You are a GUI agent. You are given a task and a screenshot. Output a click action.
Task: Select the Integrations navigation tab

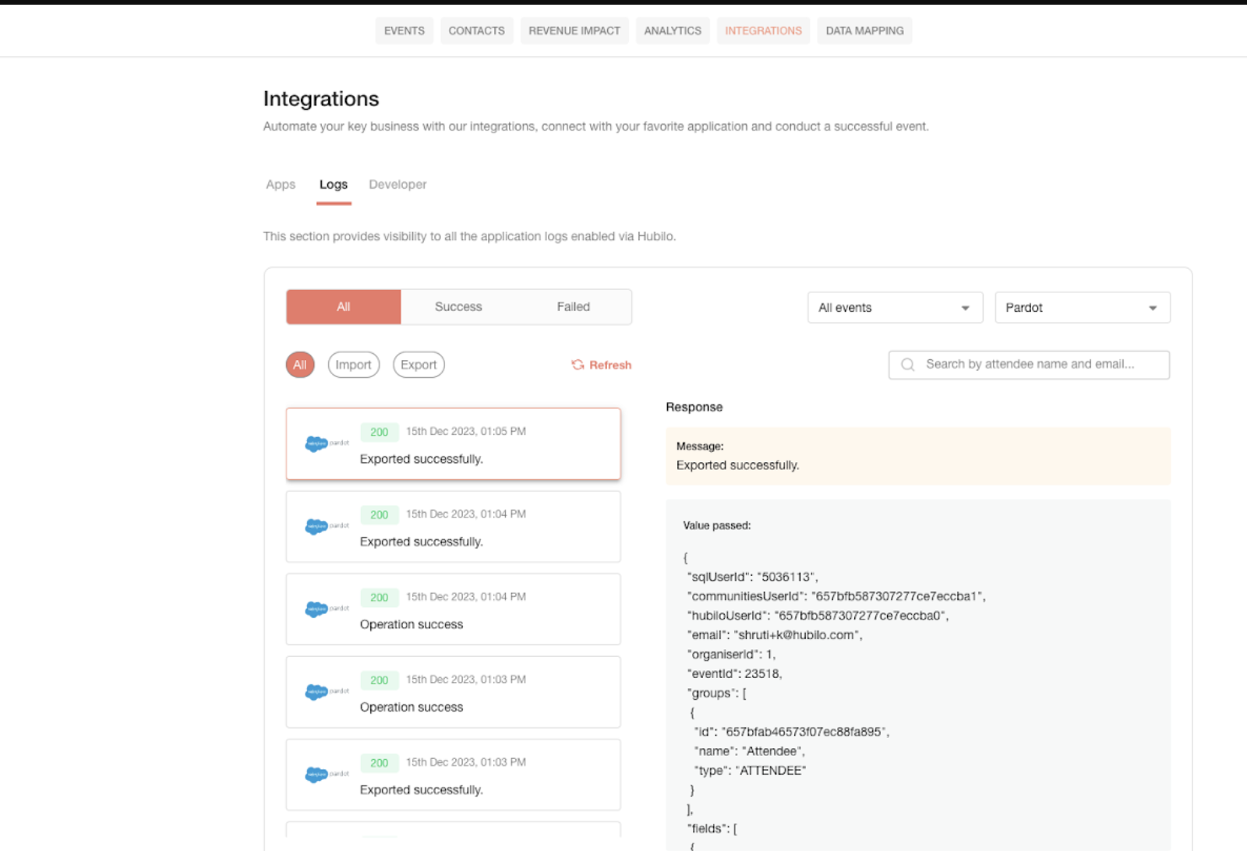click(763, 30)
